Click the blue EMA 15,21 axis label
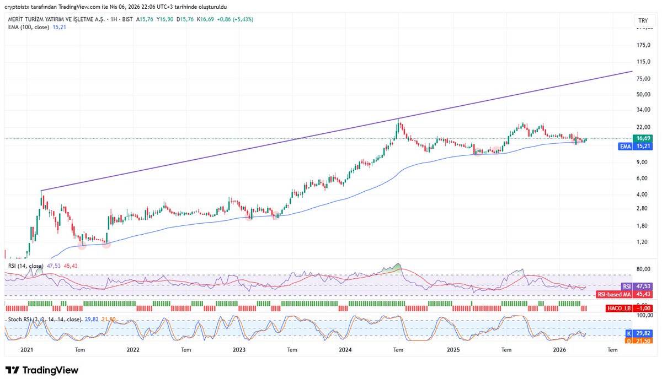662x384 pixels. coord(636,147)
